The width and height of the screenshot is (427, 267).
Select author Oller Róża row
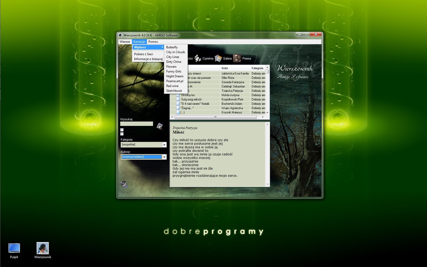pos(235,78)
